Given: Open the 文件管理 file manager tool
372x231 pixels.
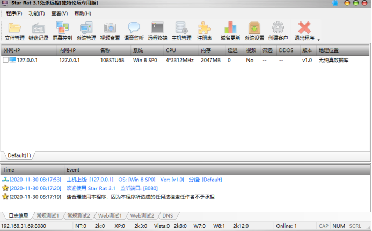Looking at the screenshot, I should coord(14,31).
